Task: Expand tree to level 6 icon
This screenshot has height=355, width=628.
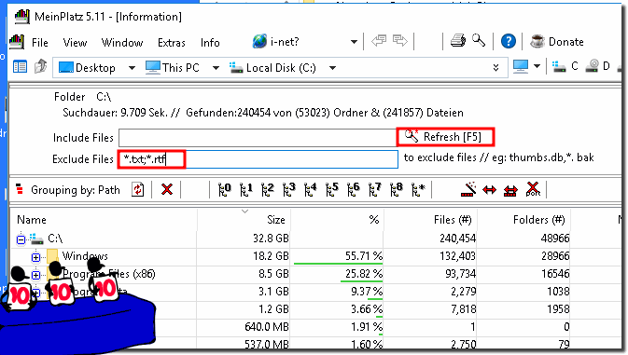Action: point(354,189)
